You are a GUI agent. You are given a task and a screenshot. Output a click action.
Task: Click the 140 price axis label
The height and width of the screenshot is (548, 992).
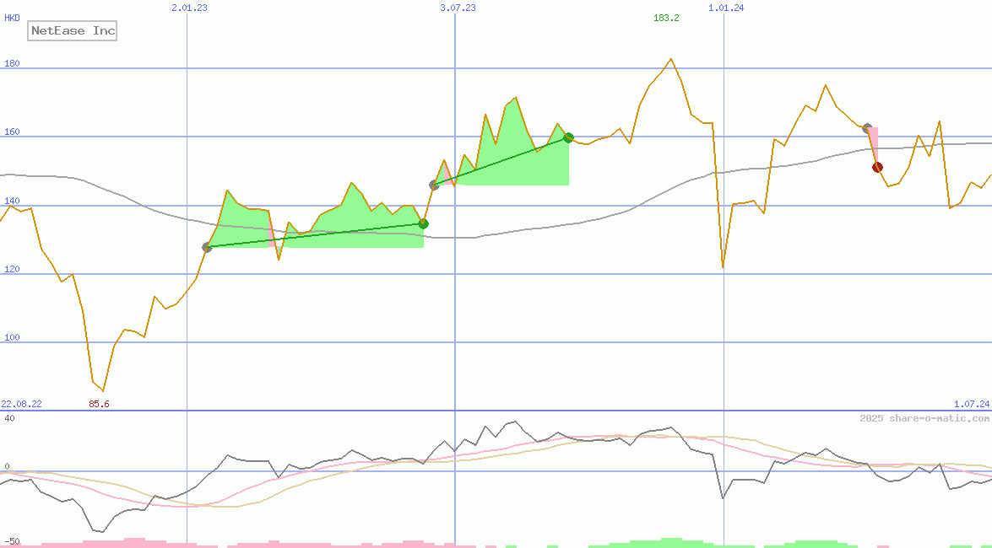[12, 201]
